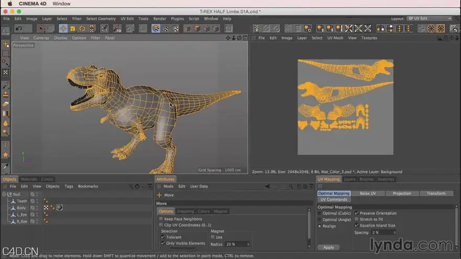The image size is (461, 259).
Task: Adjust the Spacing percentage stepper arrows
Action: [x=394, y=232]
